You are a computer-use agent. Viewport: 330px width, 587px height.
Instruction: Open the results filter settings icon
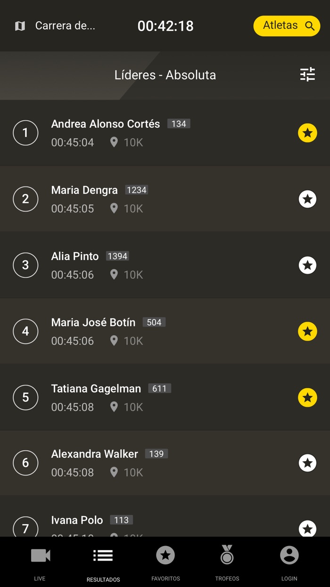tap(307, 75)
